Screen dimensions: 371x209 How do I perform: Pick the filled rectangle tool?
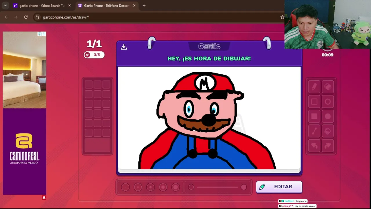click(314, 116)
